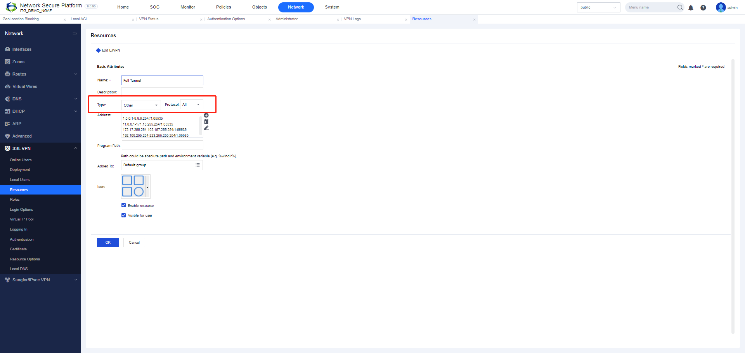Open the icon picker dropdown arrow
745x353 pixels.
[x=147, y=187]
